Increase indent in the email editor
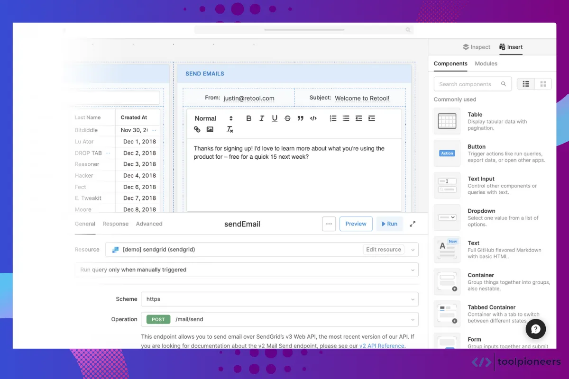The width and height of the screenshot is (569, 379). [x=372, y=118]
